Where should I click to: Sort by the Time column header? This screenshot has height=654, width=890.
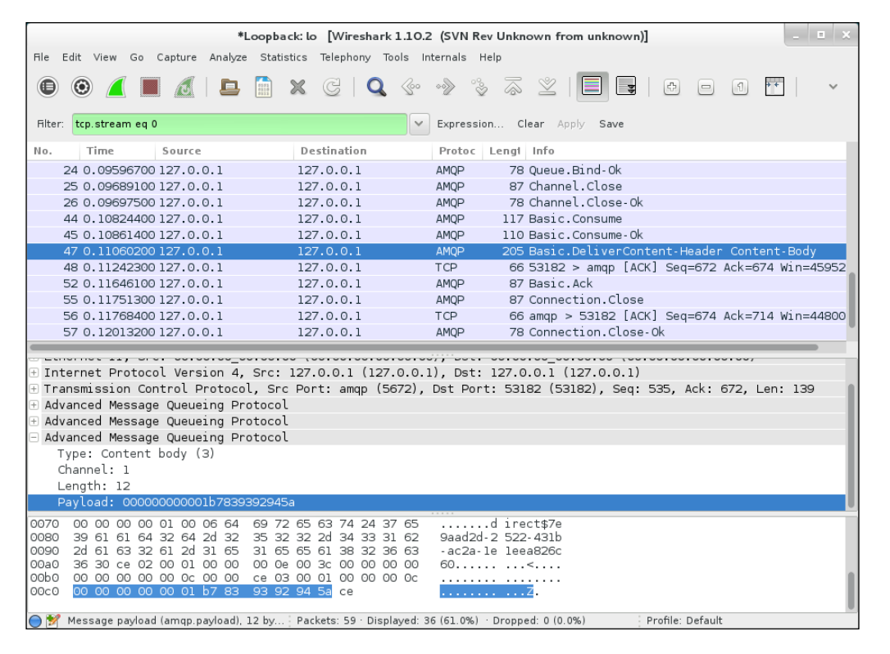(117, 151)
